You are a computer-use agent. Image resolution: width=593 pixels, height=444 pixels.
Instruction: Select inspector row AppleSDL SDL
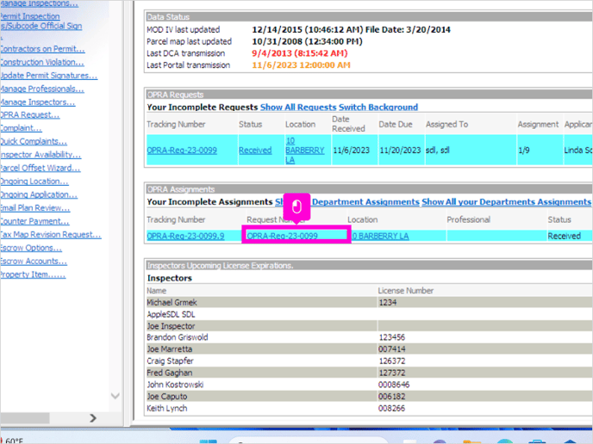369,314
